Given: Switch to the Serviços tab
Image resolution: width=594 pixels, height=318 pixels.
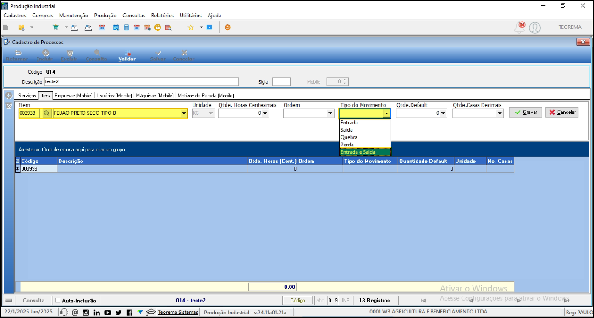Looking at the screenshot, I should (27, 96).
